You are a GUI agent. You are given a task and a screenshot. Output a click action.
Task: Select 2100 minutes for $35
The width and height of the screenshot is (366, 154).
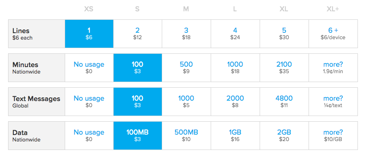(284, 68)
